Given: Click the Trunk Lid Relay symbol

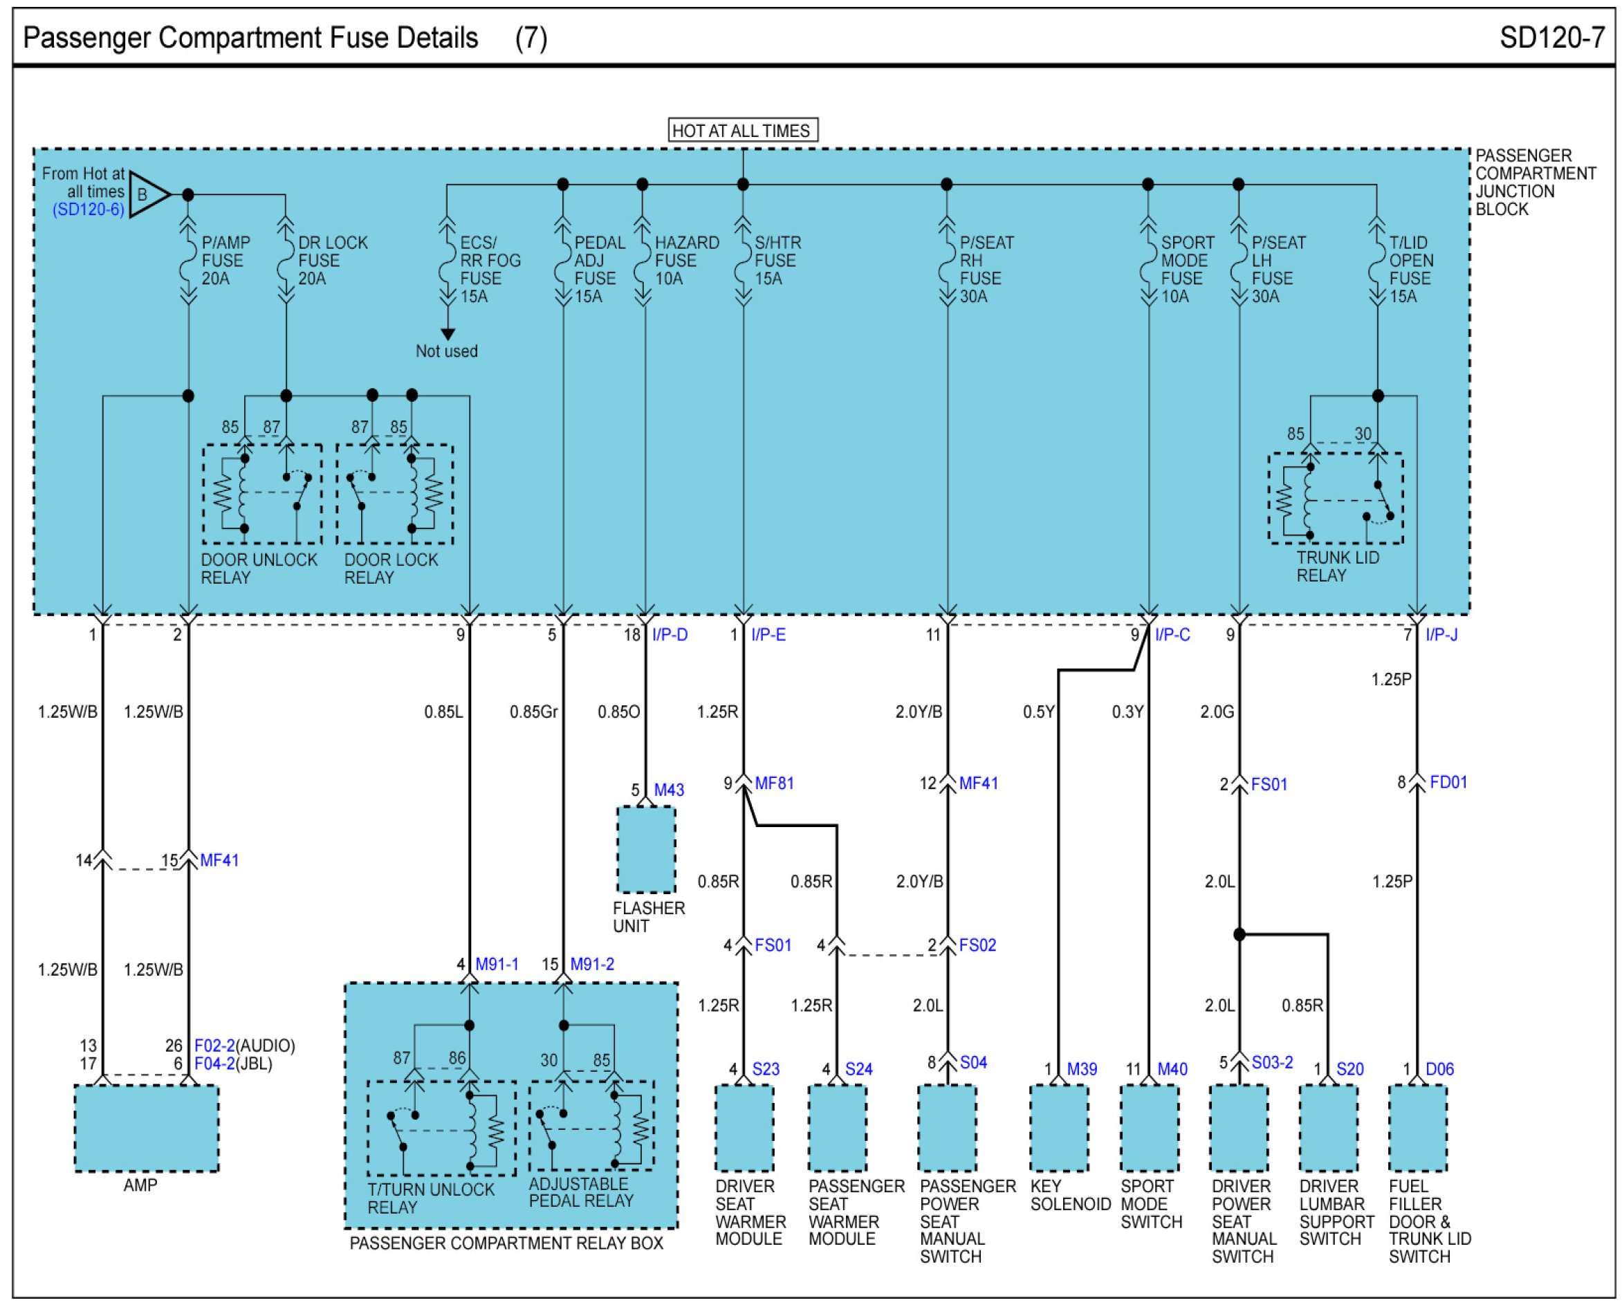Looking at the screenshot, I should [x=1335, y=499].
